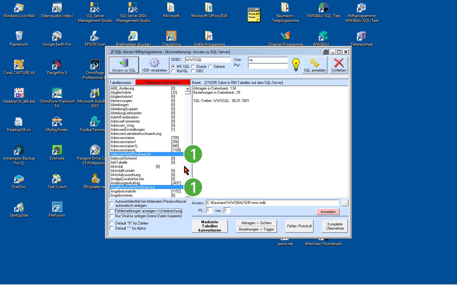The image size is (457, 285).
Task: Click Markierte Tabellen konvertieren button
Action: (210, 226)
